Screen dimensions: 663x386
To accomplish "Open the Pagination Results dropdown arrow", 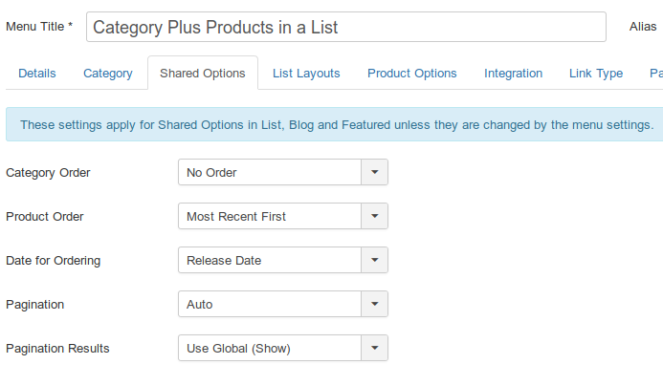I will tap(374, 349).
